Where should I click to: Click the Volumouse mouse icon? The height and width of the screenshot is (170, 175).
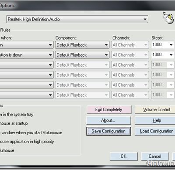click(168, 18)
